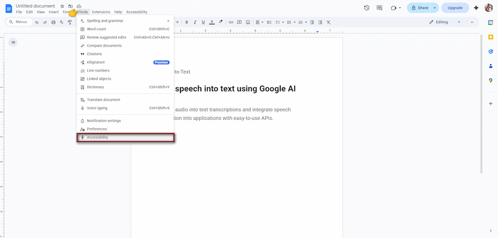Open Google Keep in the side panel
Screen dimensions: 498x238
pos(491,37)
